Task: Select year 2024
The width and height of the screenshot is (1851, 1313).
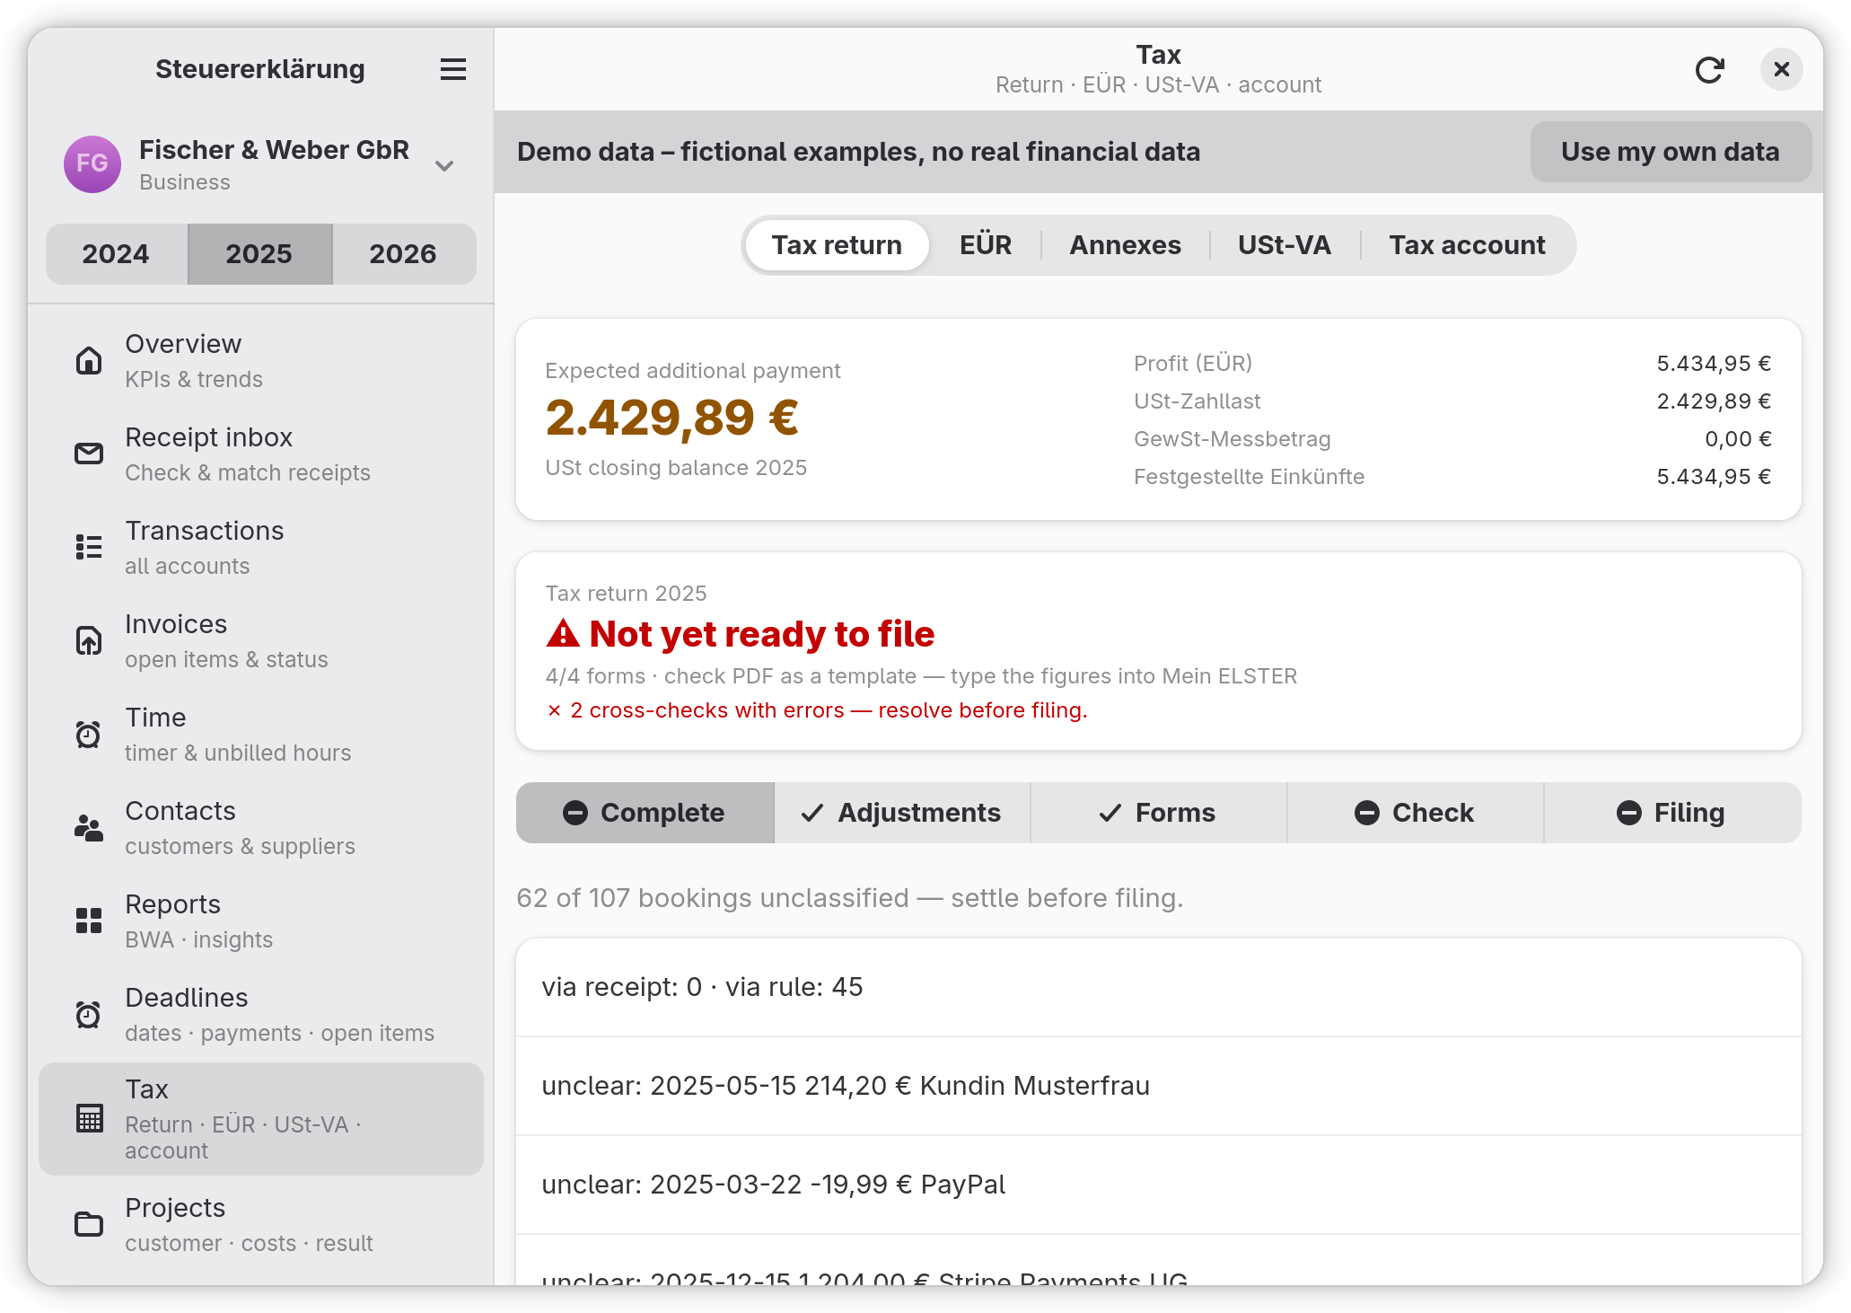Action: 116,254
